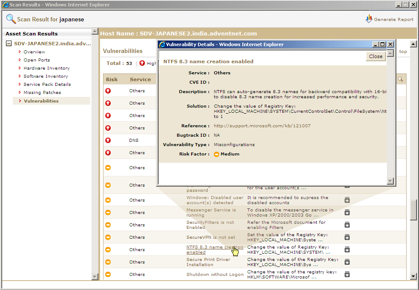This screenshot has height=290, width=419.
Task: Click plus icon in SecureVPN is not set row
Action: 347,237
